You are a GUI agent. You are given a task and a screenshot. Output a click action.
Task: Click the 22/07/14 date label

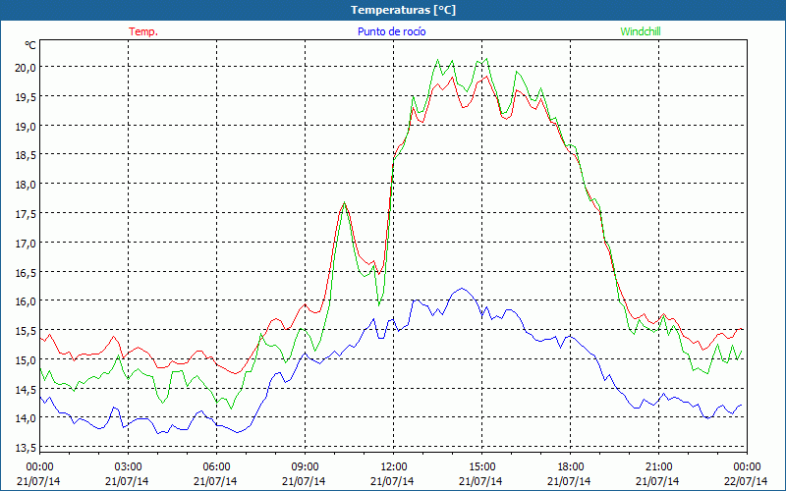747,481
